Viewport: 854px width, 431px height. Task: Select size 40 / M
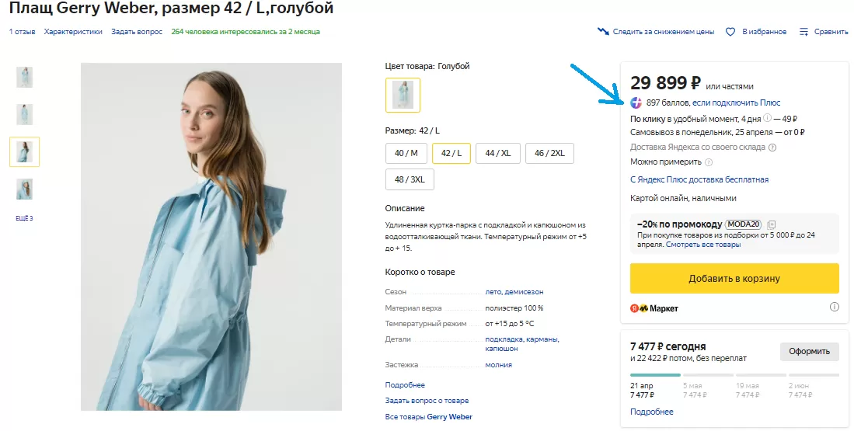(406, 154)
